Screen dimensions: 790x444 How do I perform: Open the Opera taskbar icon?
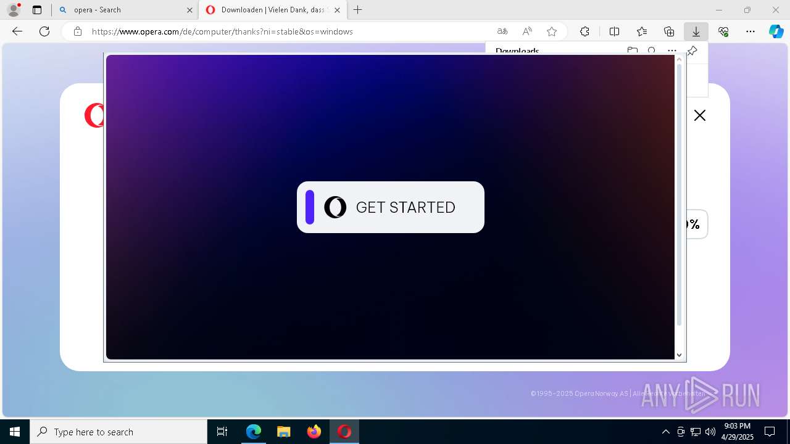tap(344, 432)
